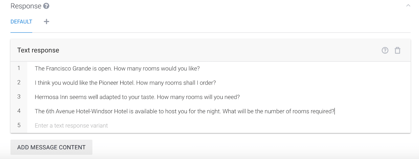Collapse the Response section using the chevron

click(408, 6)
